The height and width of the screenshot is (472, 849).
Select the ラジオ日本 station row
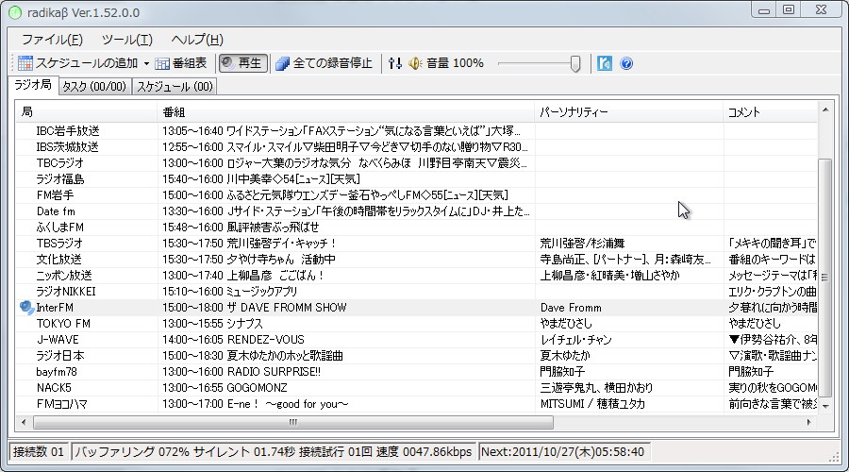[417, 356]
